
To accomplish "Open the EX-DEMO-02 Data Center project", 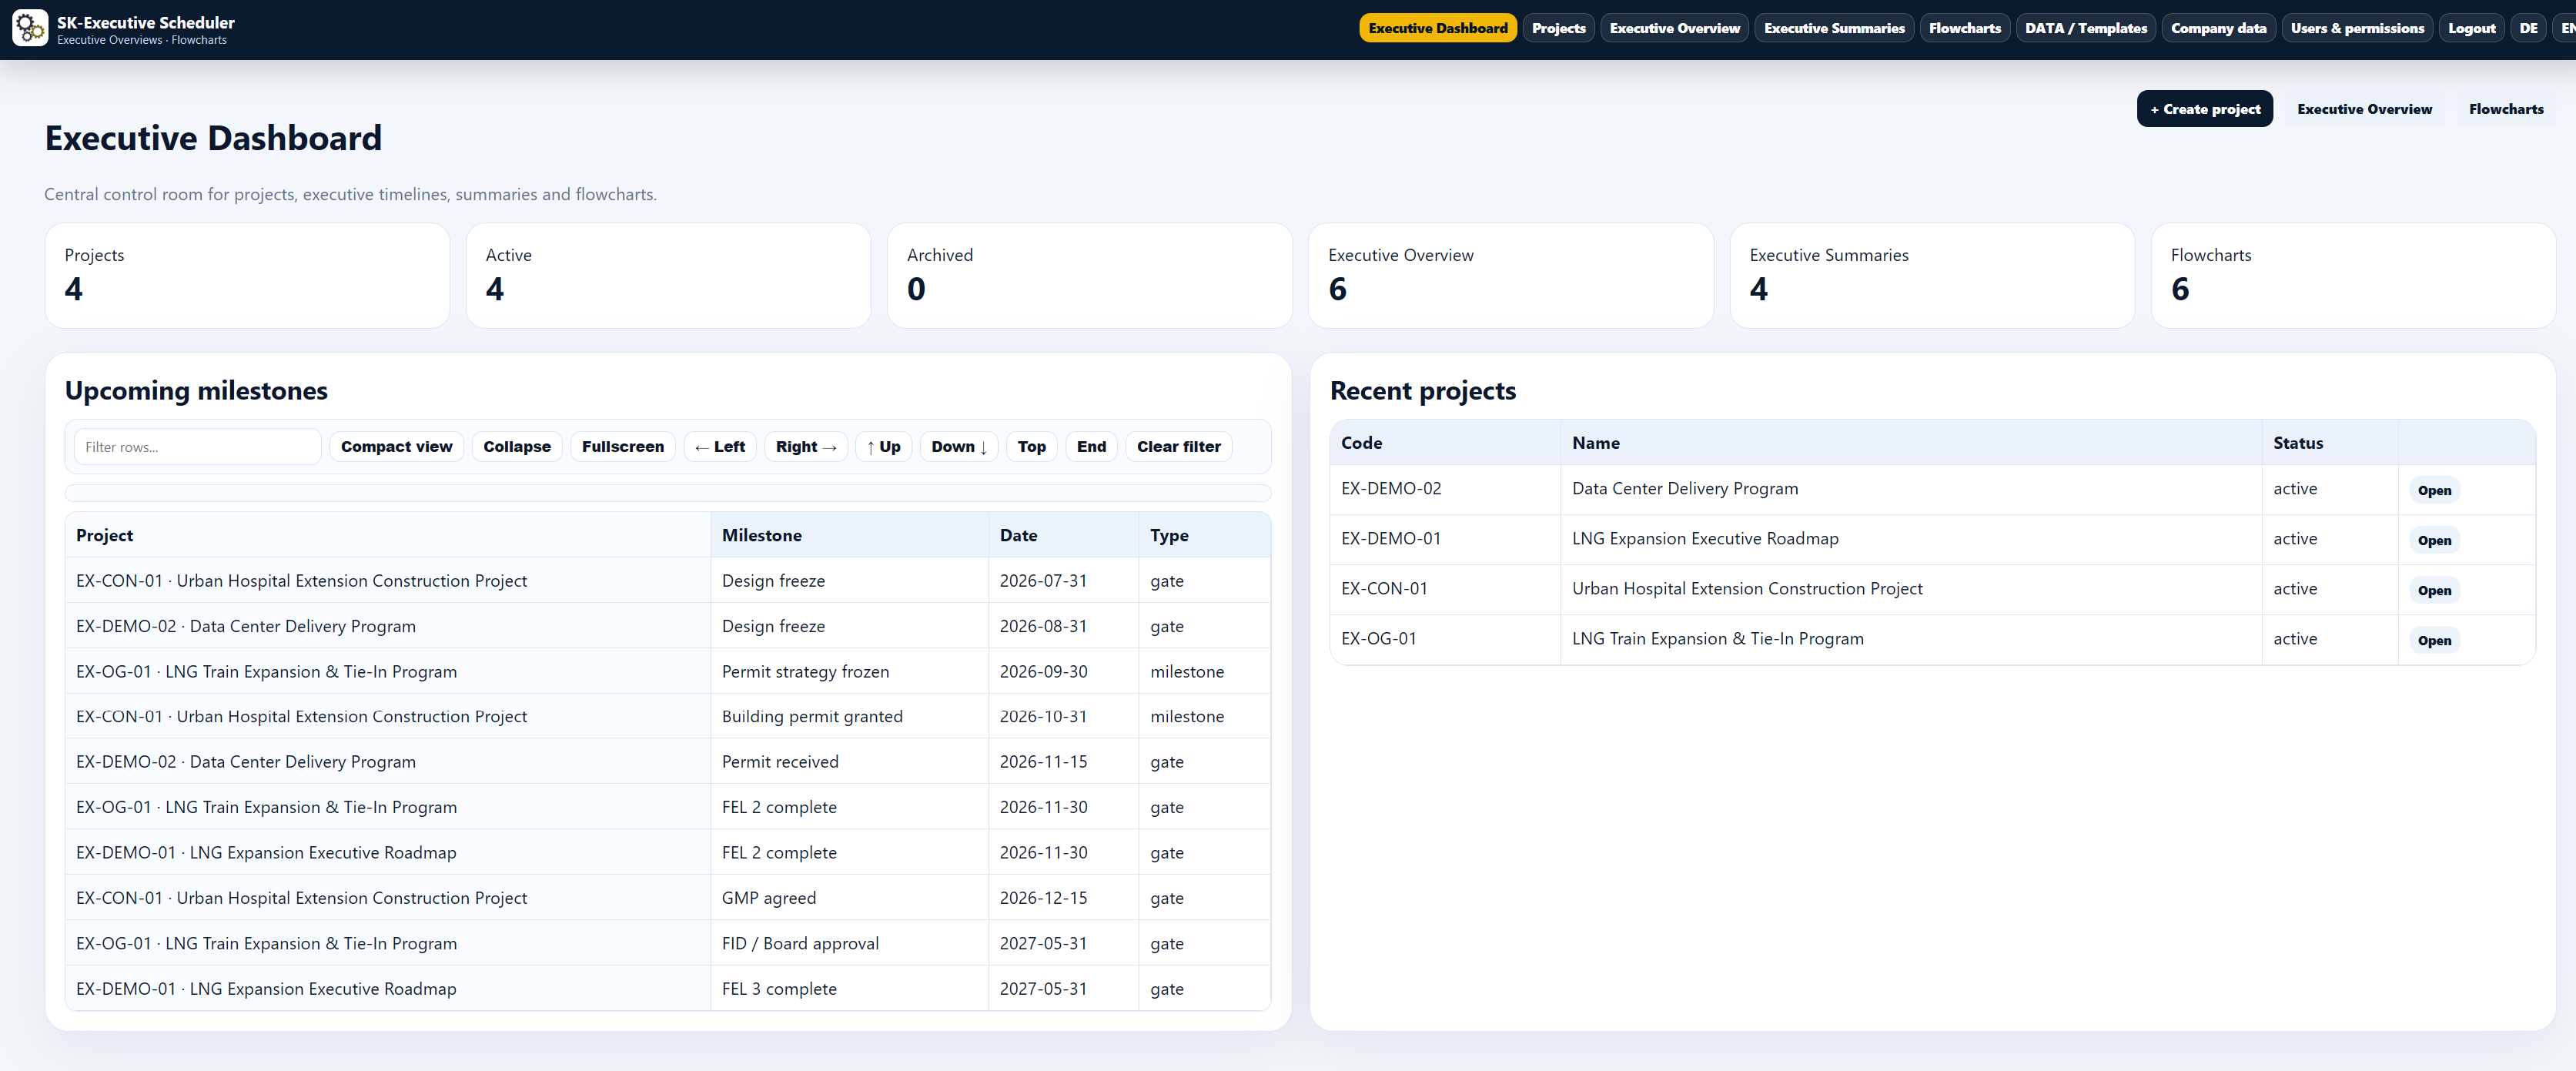I will pos(2434,491).
